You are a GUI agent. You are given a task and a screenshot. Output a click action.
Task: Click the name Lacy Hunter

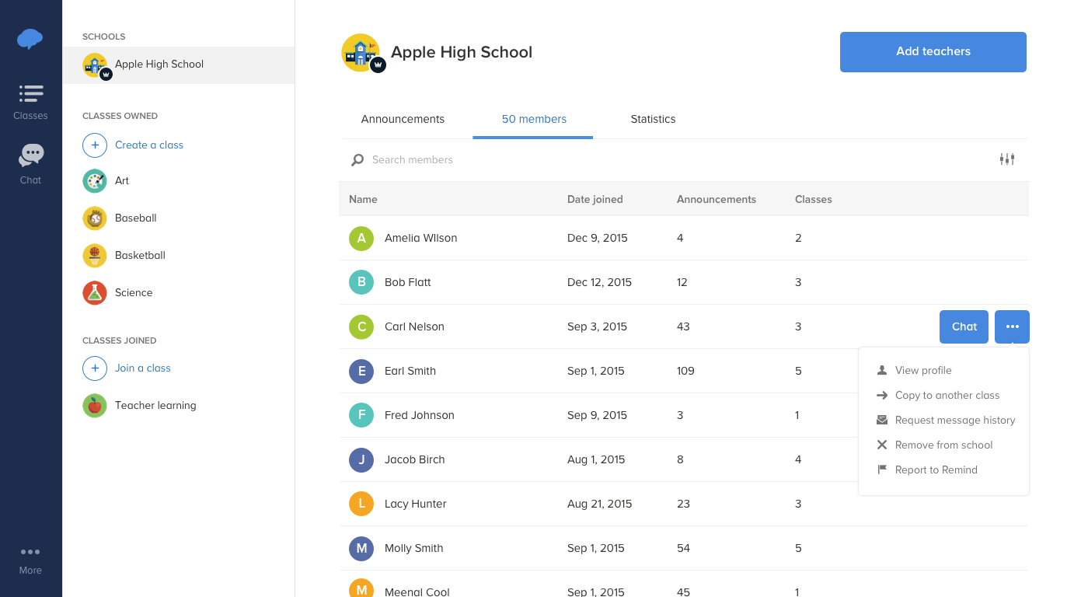(416, 504)
